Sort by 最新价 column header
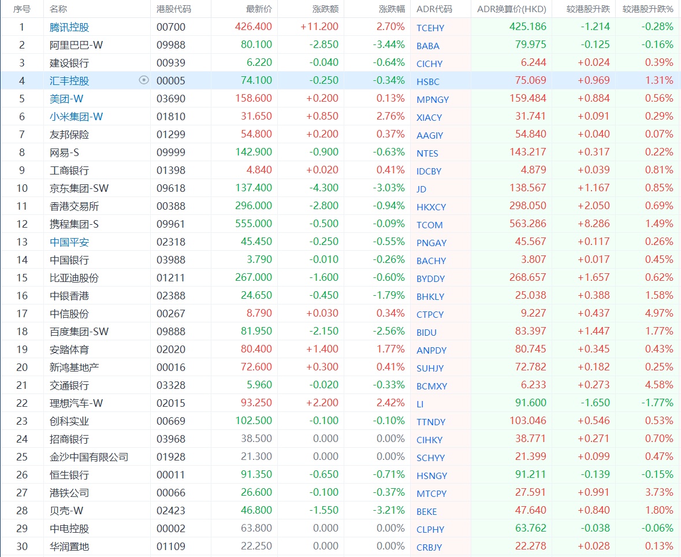Viewport: 681px width, 557px height. point(259,9)
